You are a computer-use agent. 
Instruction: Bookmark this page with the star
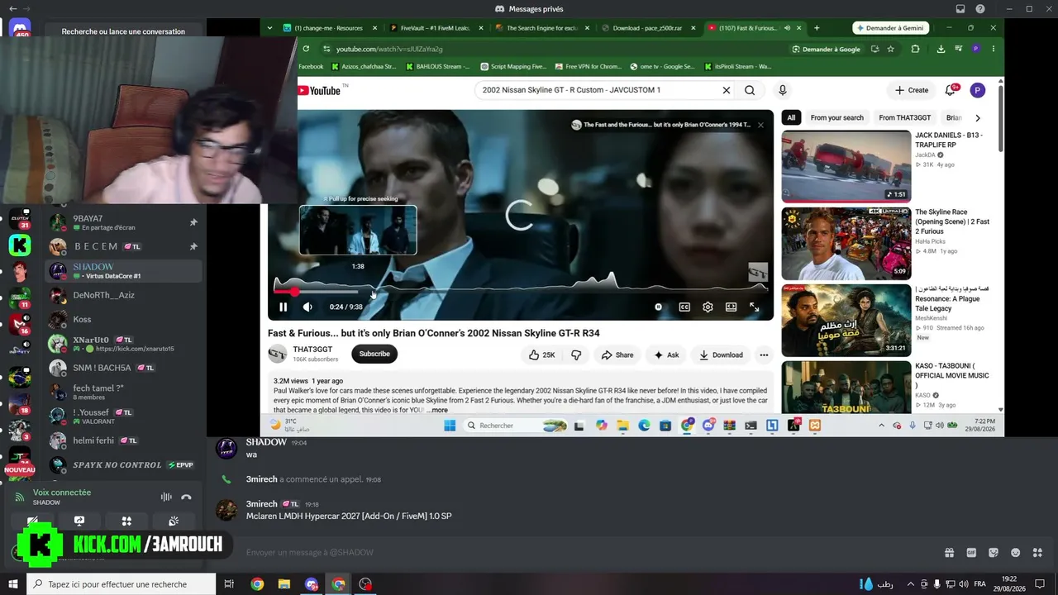[890, 49]
